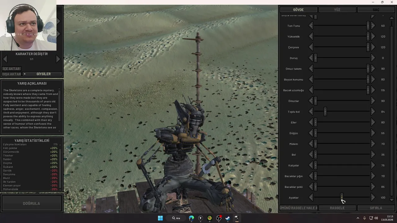Go to next character in Karakter Değiştir
Screen dimensions: 397x223
tap(58, 59)
